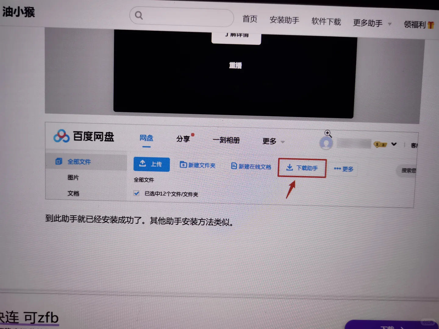Viewport: 439px width, 329px height.
Task: Click the red-boxed 下载助手 download assistant
Action: [x=302, y=168]
